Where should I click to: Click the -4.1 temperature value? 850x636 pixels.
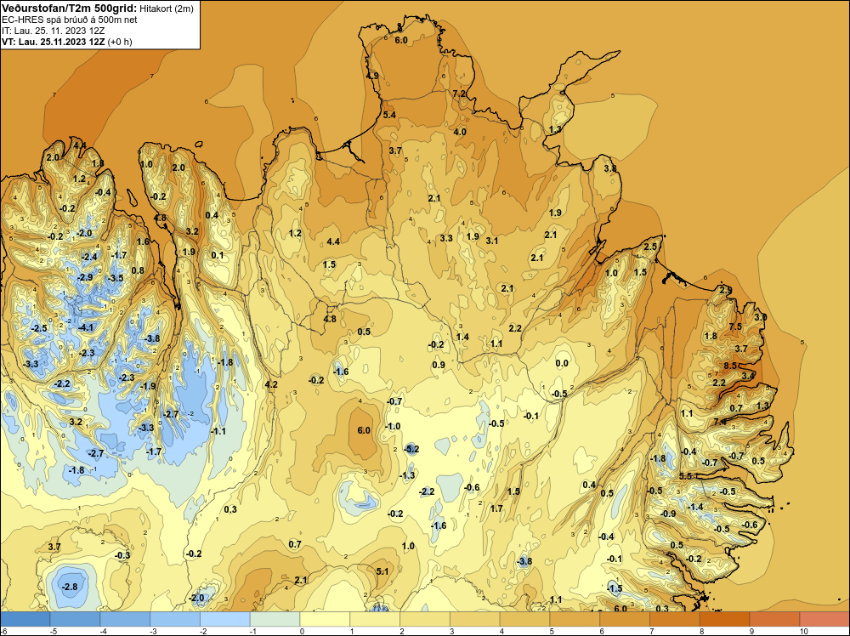coord(86,327)
